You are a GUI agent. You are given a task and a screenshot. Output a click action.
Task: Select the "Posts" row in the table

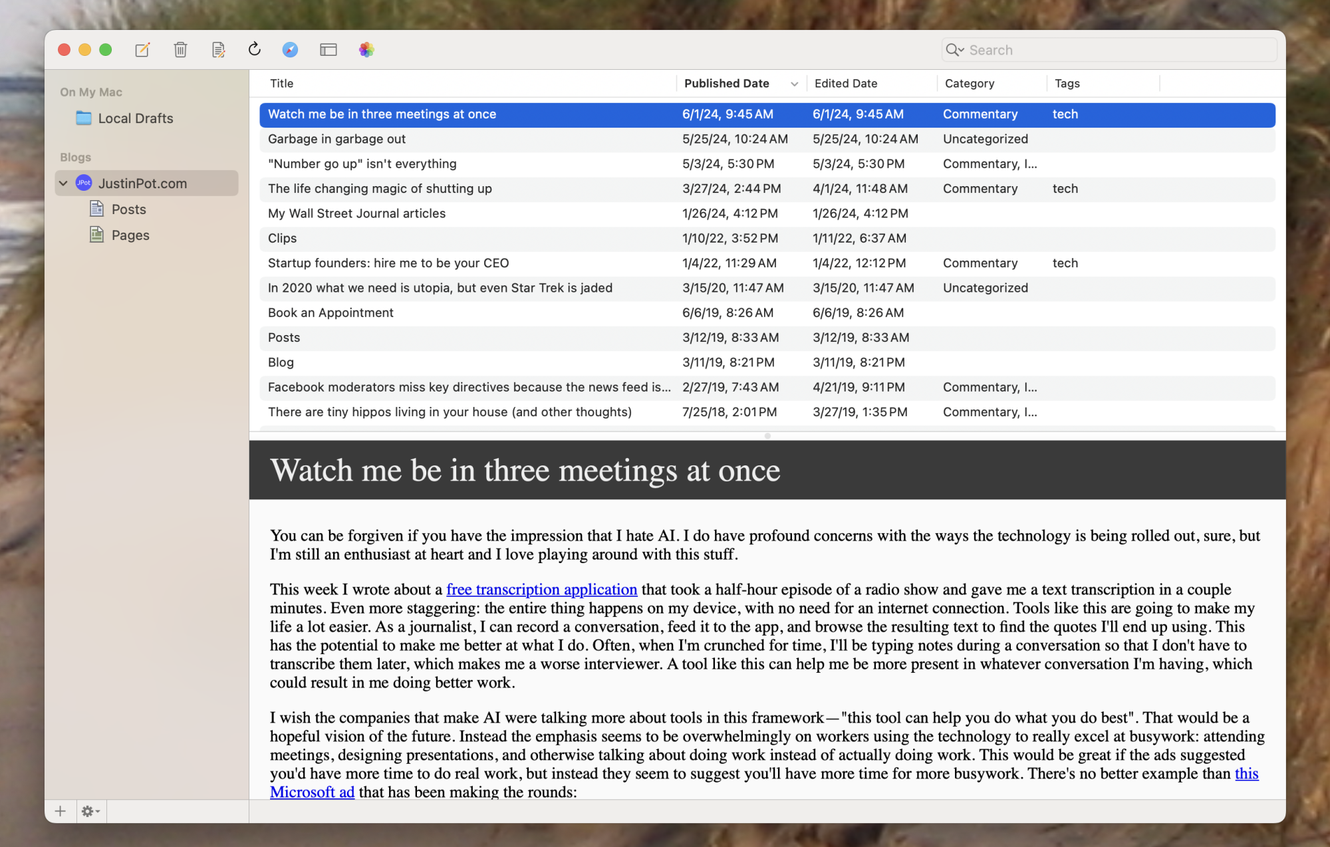point(767,338)
